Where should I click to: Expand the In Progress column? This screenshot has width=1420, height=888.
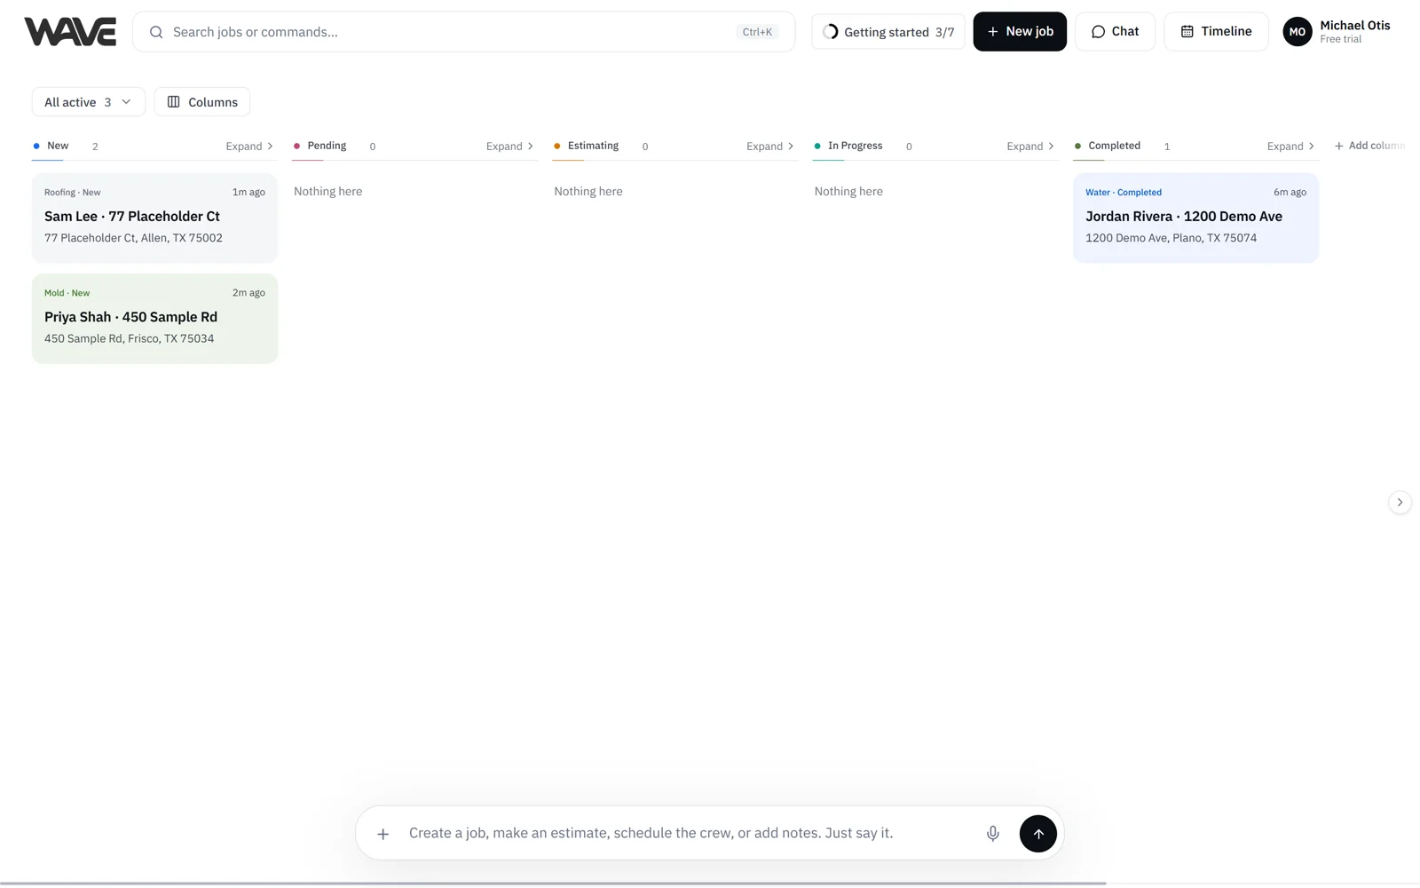pos(1030,147)
